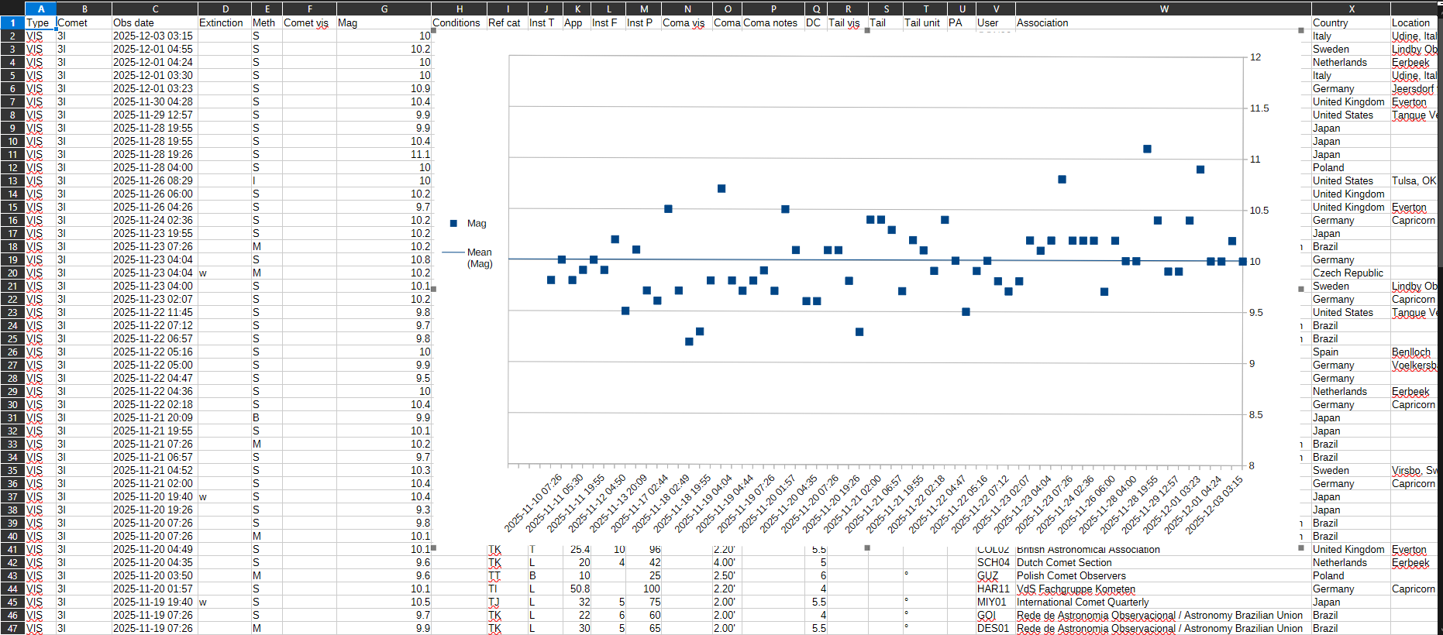Select the "Polish Comet Observers" cell
The image size is (1443, 635).
click(x=1163, y=575)
